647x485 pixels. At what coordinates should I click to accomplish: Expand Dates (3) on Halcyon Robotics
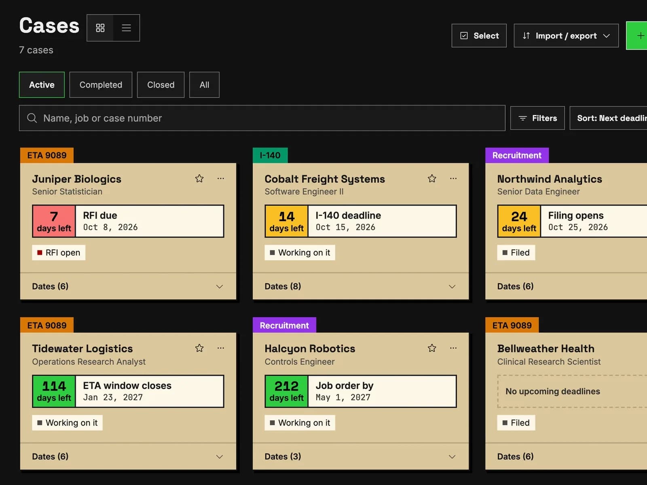pos(360,456)
